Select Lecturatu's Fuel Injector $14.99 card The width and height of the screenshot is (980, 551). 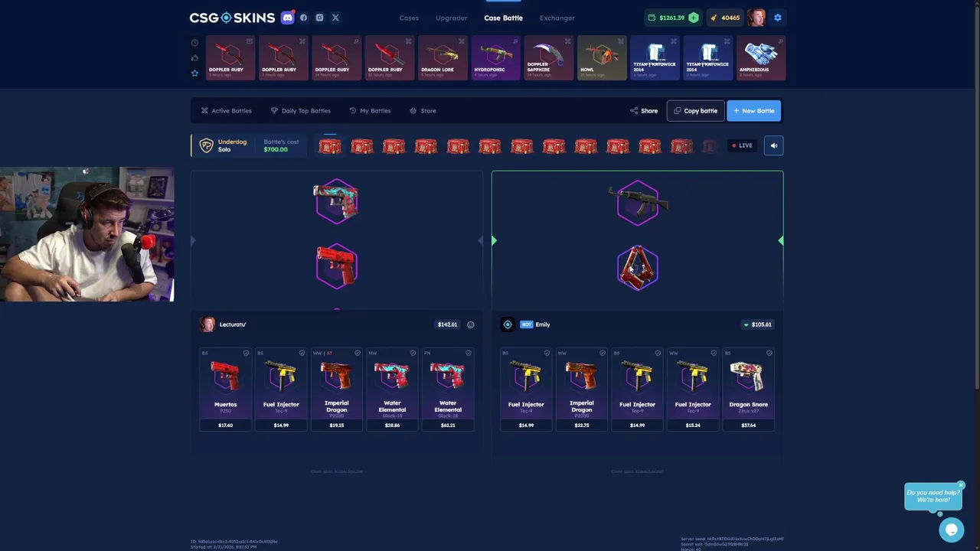[x=281, y=390]
